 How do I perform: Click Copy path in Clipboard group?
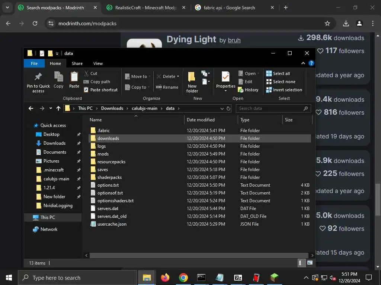97,82
